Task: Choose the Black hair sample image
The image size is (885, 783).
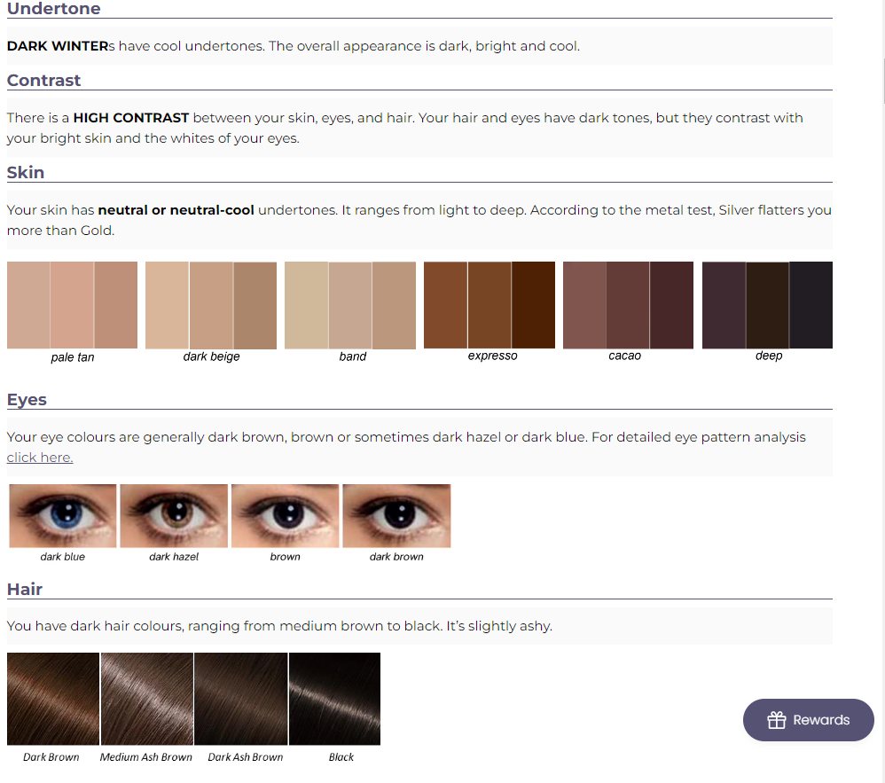Action: (334, 699)
